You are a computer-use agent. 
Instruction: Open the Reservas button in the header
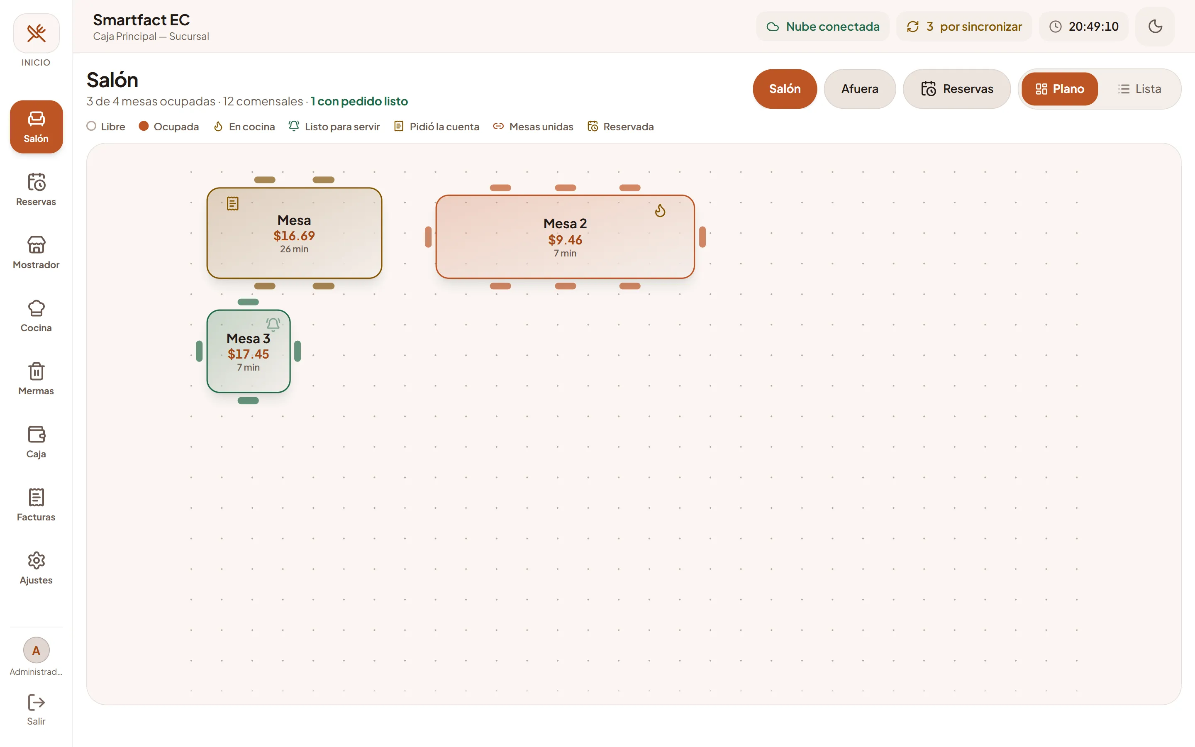[956, 89]
